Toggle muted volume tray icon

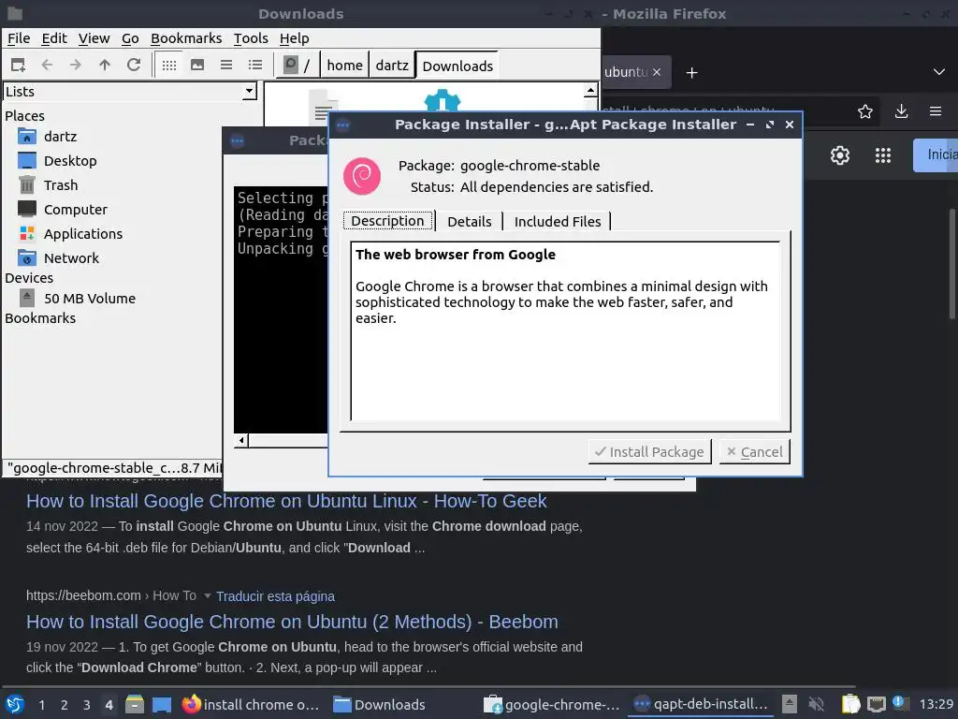pyautogui.click(x=816, y=704)
